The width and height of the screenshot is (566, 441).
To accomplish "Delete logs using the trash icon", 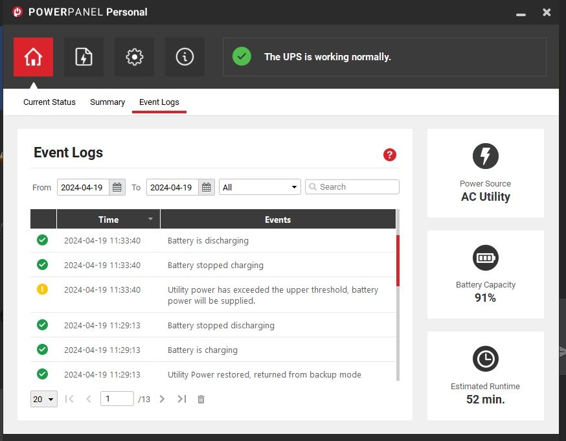I will point(201,399).
